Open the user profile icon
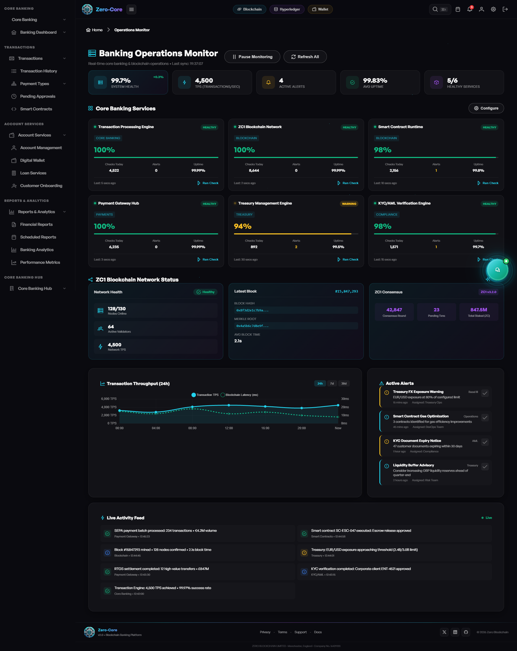The height and width of the screenshot is (651, 517). tap(481, 9)
